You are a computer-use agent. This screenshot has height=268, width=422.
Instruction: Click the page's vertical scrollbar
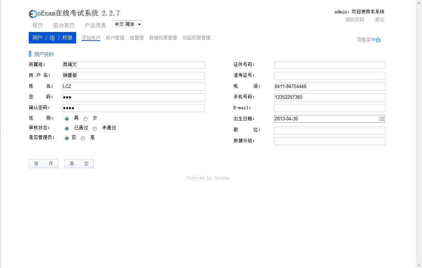(x=419, y=134)
